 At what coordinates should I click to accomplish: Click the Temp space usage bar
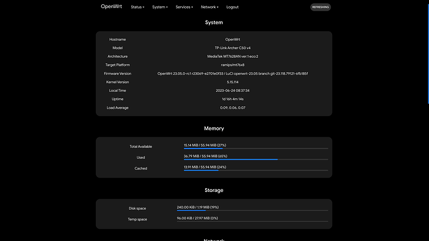[x=252, y=221]
